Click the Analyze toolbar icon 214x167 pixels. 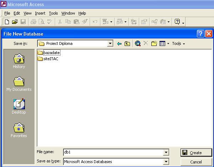tap(120, 22)
